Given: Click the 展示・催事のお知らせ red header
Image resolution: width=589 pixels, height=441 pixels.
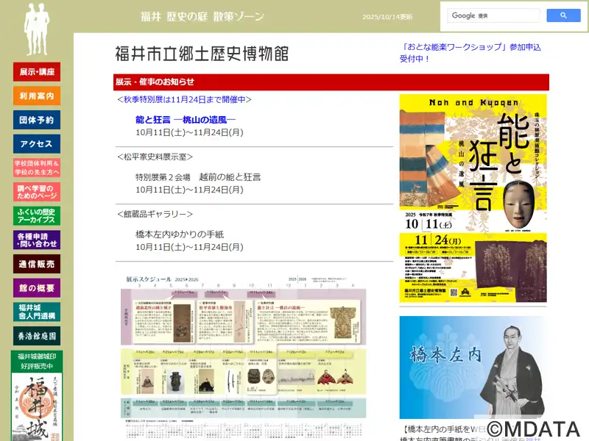Looking at the screenshot, I should (x=331, y=82).
